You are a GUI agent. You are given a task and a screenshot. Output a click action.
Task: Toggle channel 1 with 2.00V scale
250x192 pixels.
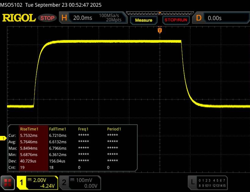pos(37,183)
